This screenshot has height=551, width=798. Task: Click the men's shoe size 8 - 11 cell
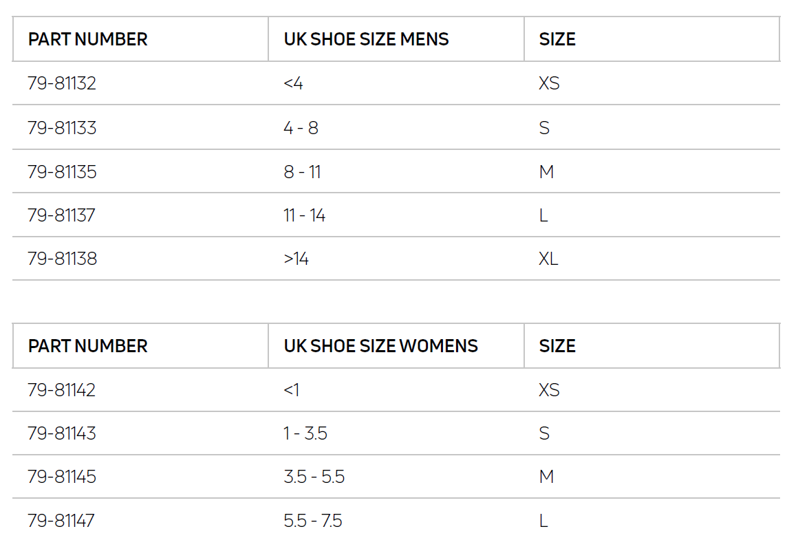[x=302, y=172]
